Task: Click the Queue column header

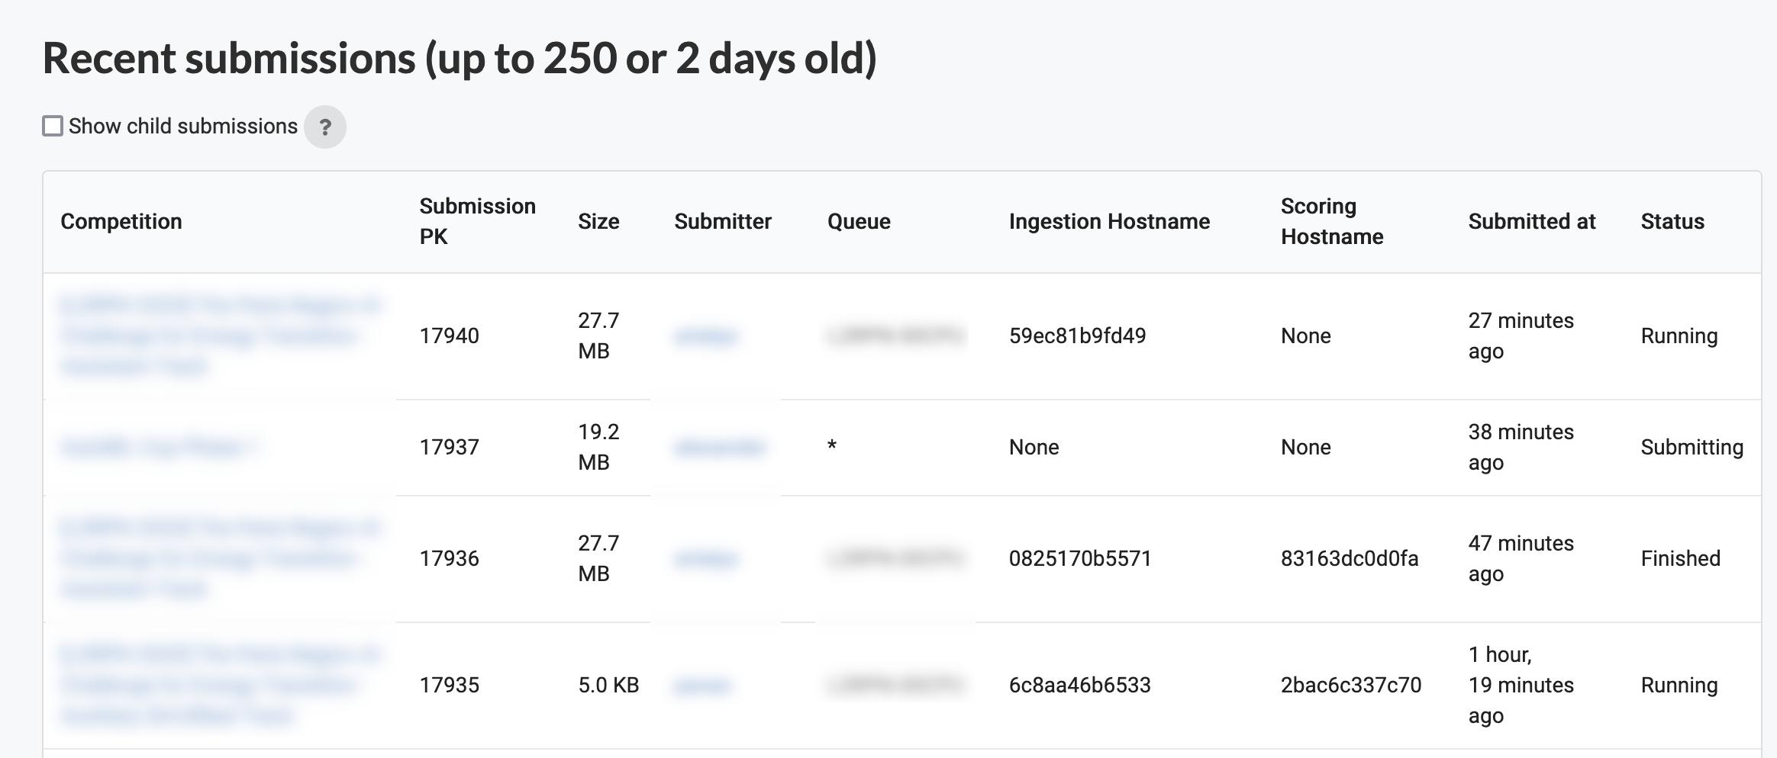Action: (859, 221)
